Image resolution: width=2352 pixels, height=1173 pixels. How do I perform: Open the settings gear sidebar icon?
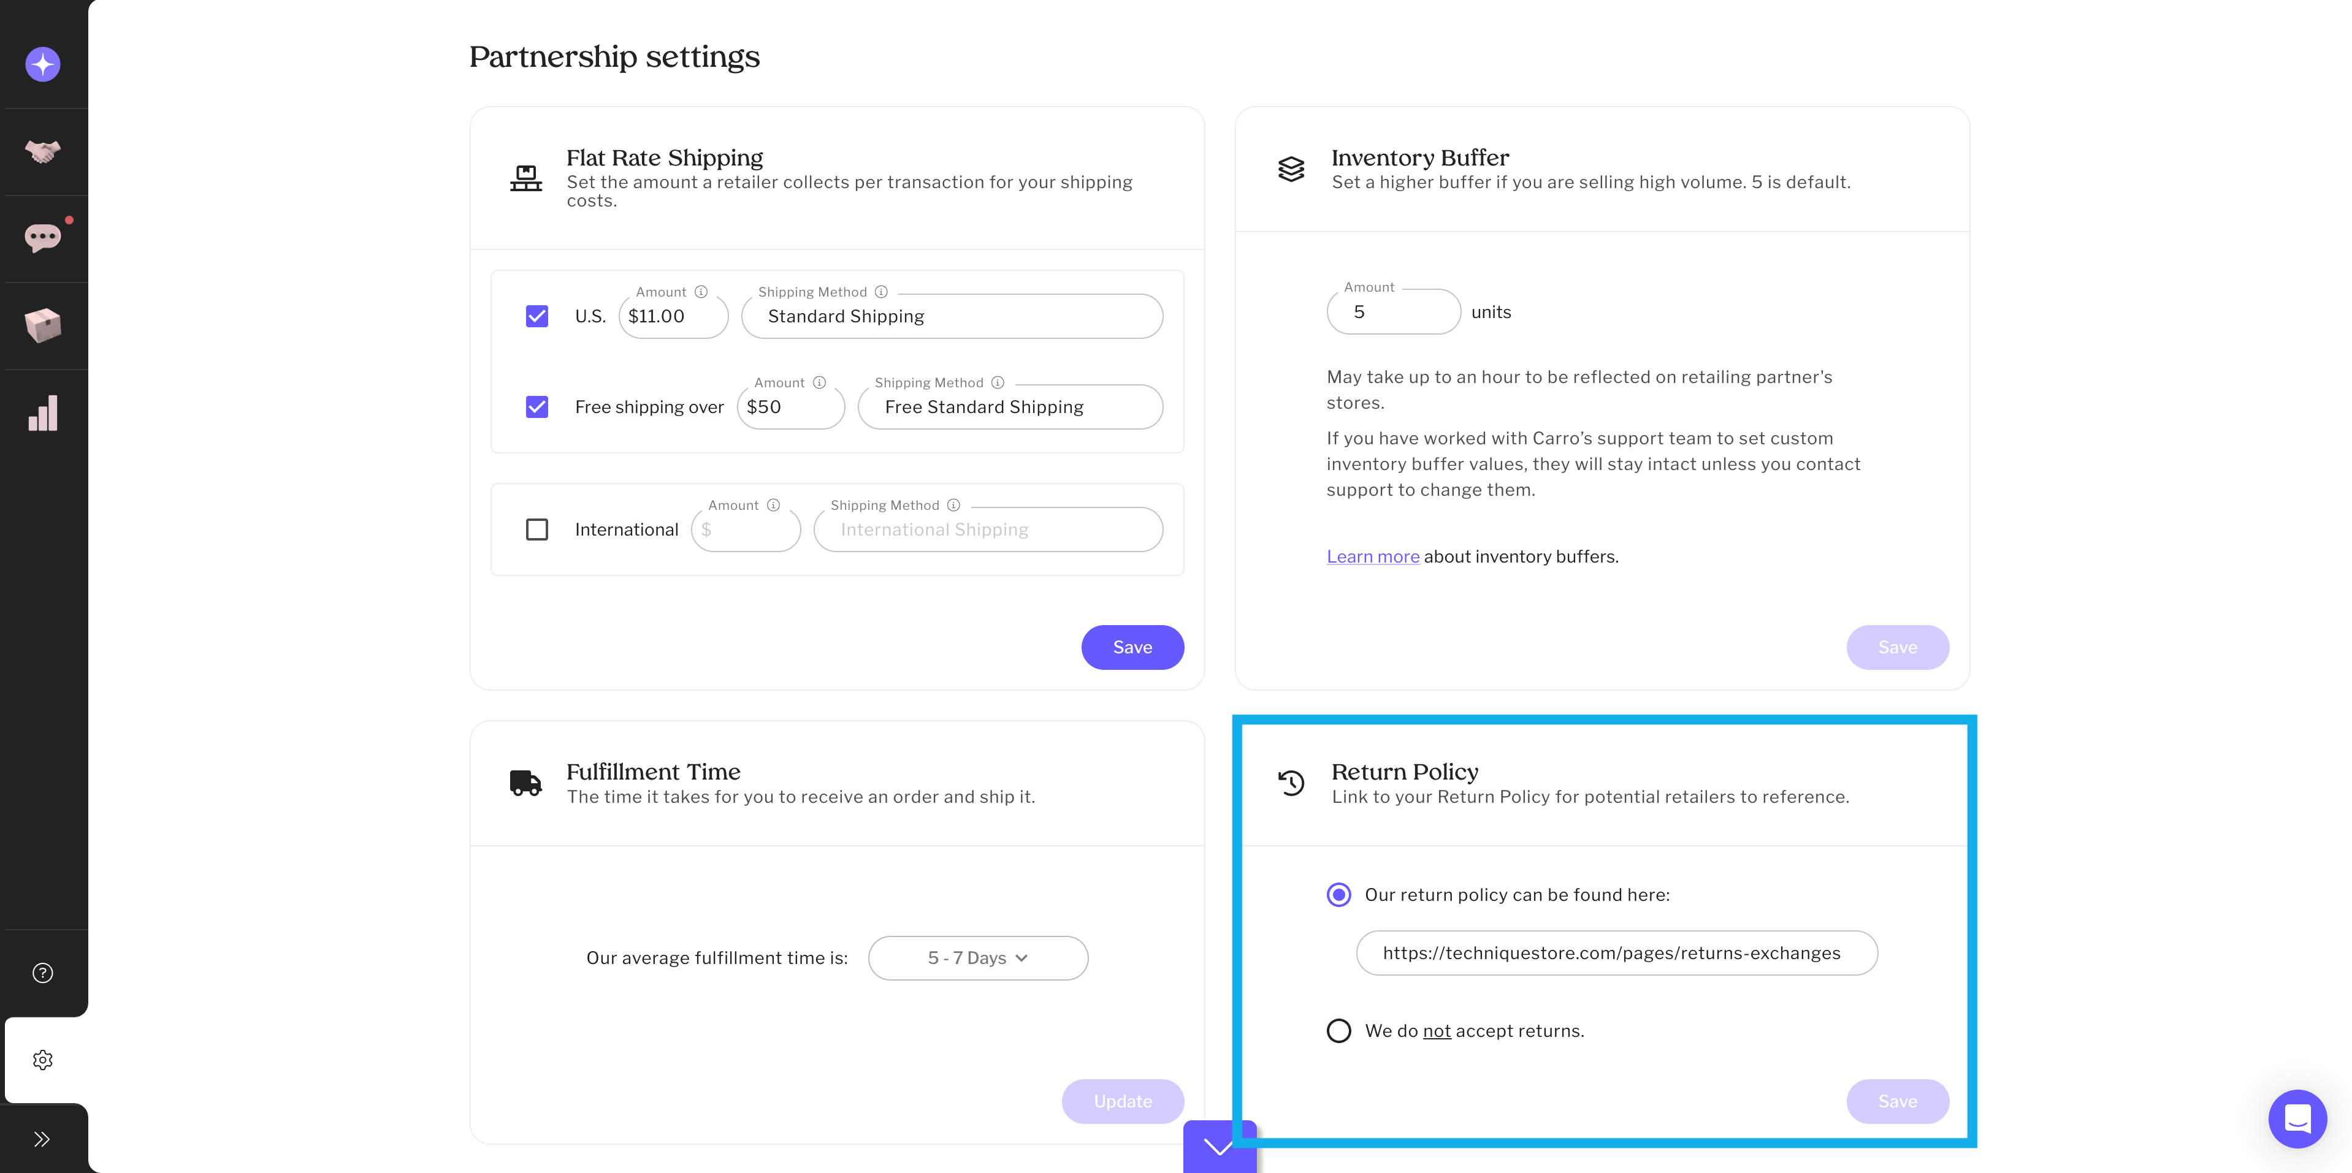43,1060
